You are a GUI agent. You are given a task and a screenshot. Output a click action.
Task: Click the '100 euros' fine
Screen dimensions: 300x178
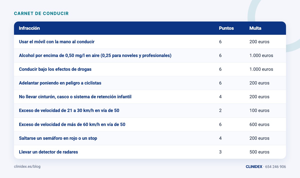(259, 110)
